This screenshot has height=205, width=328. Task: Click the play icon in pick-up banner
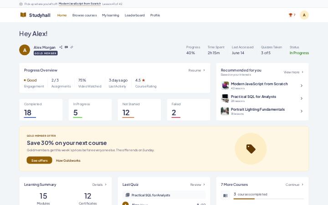pos(21,4)
